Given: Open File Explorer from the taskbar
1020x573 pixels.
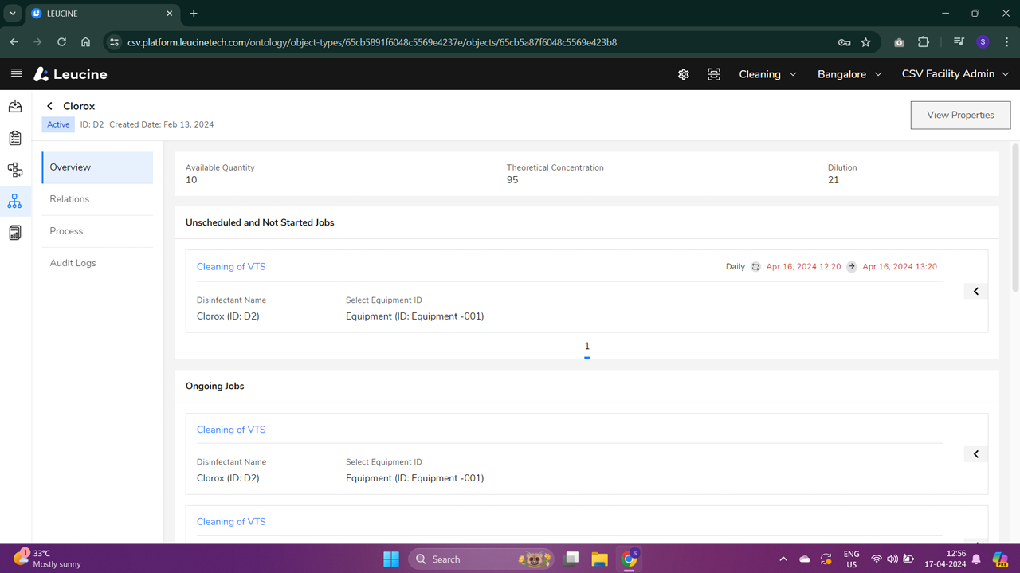Looking at the screenshot, I should pyautogui.click(x=599, y=559).
